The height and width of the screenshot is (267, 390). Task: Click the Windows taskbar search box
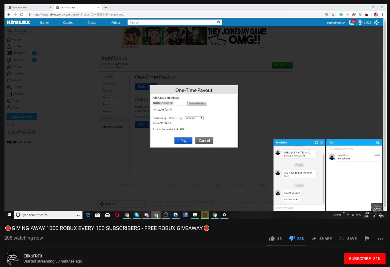48,215
